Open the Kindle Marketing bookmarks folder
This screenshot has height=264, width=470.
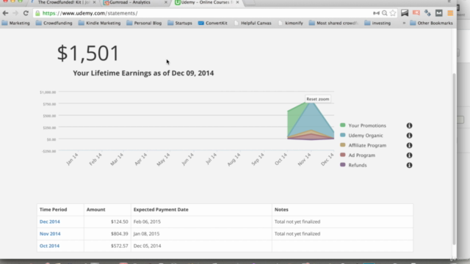[100, 23]
